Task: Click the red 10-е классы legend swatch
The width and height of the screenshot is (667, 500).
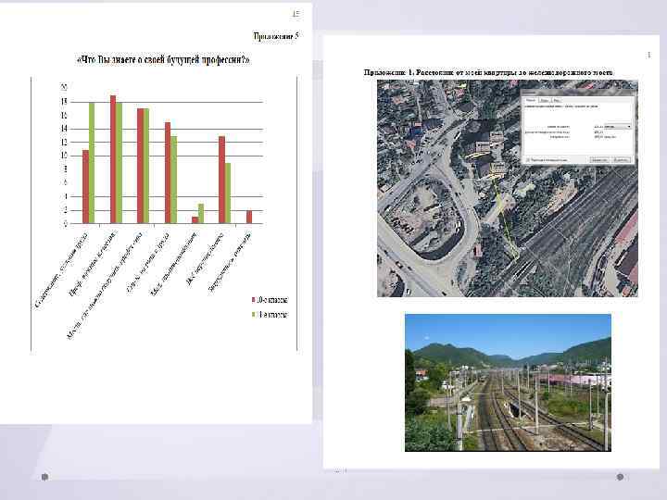Action: (254, 300)
